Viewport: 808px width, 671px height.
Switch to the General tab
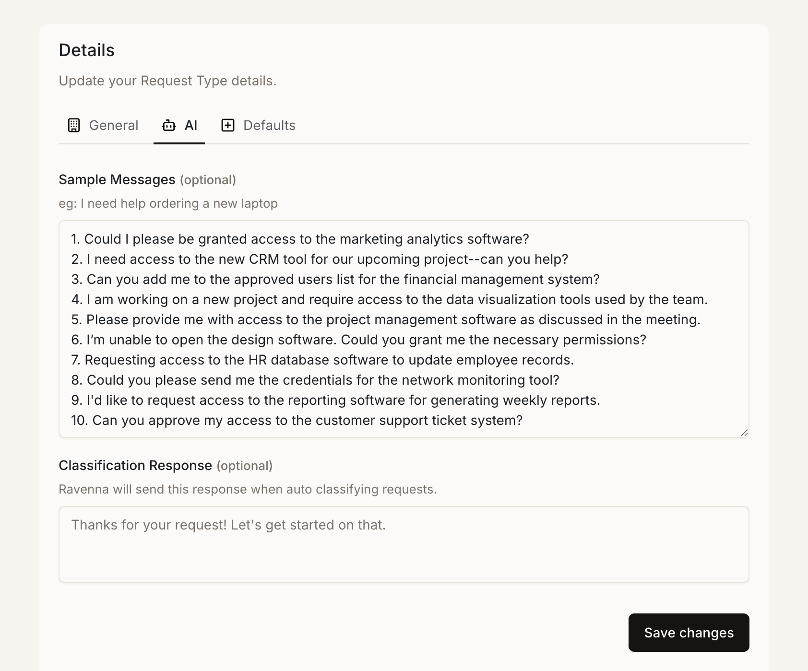pos(113,125)
